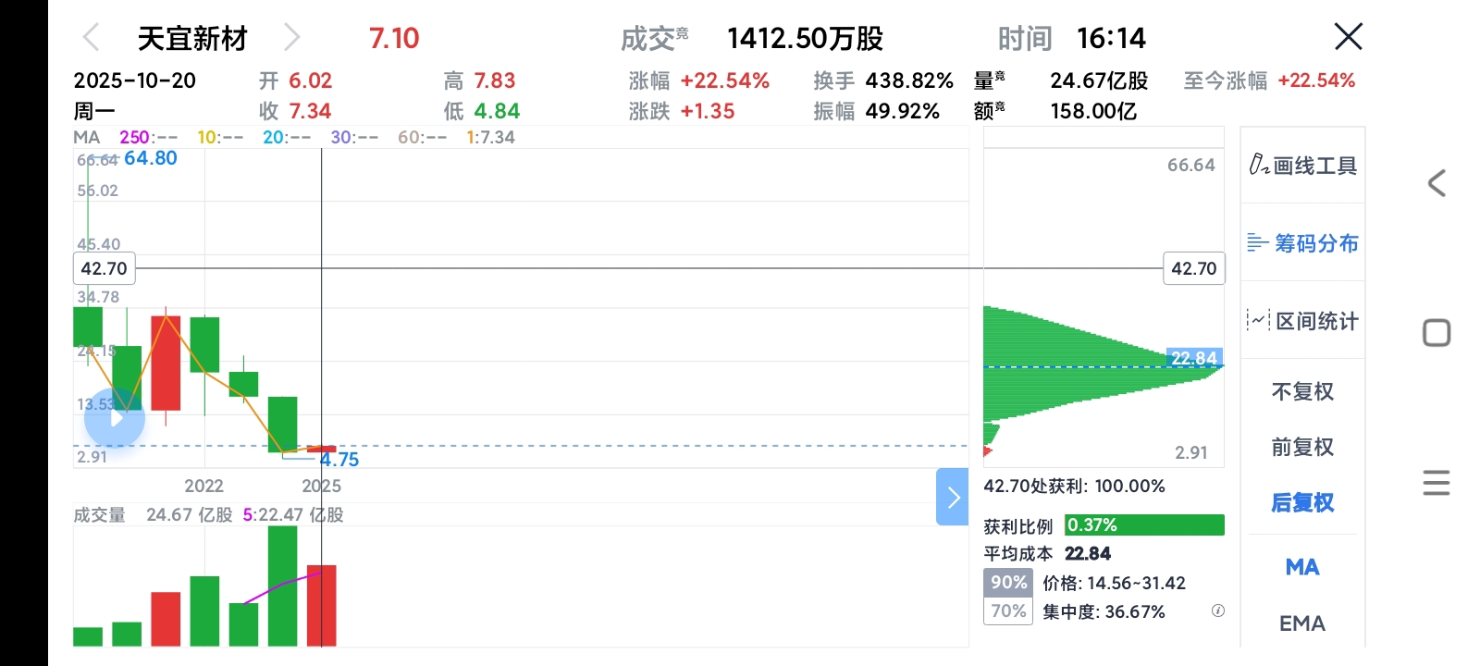This screenshot has width=1480, height=666.
Task: Open the drawing tools (画线工具)
Action: 1302,166
